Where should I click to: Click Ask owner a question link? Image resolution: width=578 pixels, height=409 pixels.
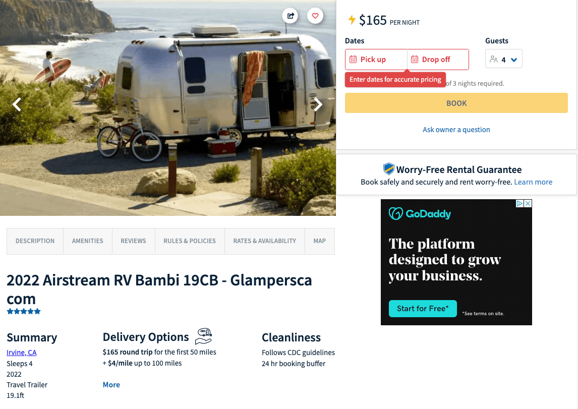coord(456,130)
